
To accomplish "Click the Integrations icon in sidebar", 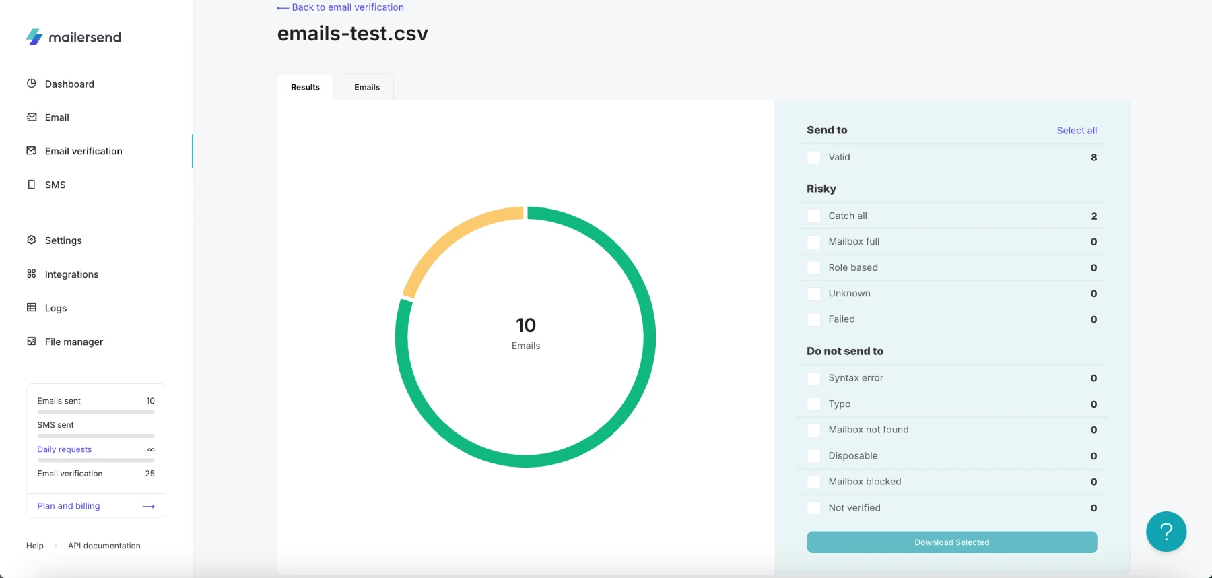I will click(x=32, y=274).
